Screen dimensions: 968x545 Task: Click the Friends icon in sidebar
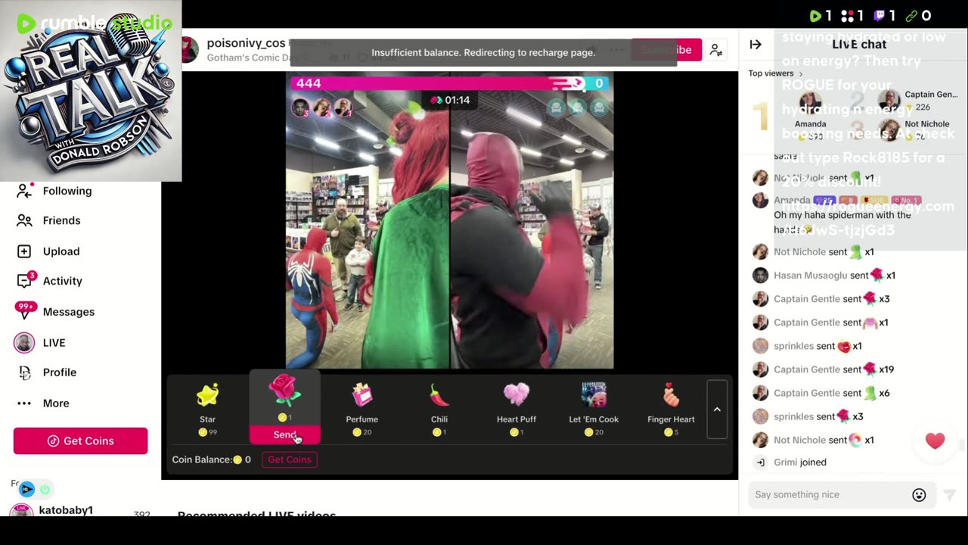pyautogui.click(x=24, y=220)
